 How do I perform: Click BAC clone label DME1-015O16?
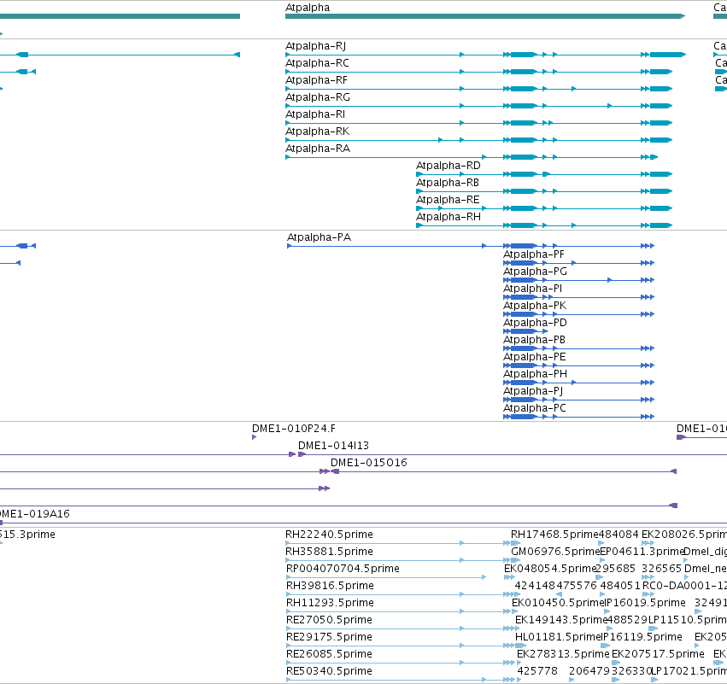click(x=368, y=464)
